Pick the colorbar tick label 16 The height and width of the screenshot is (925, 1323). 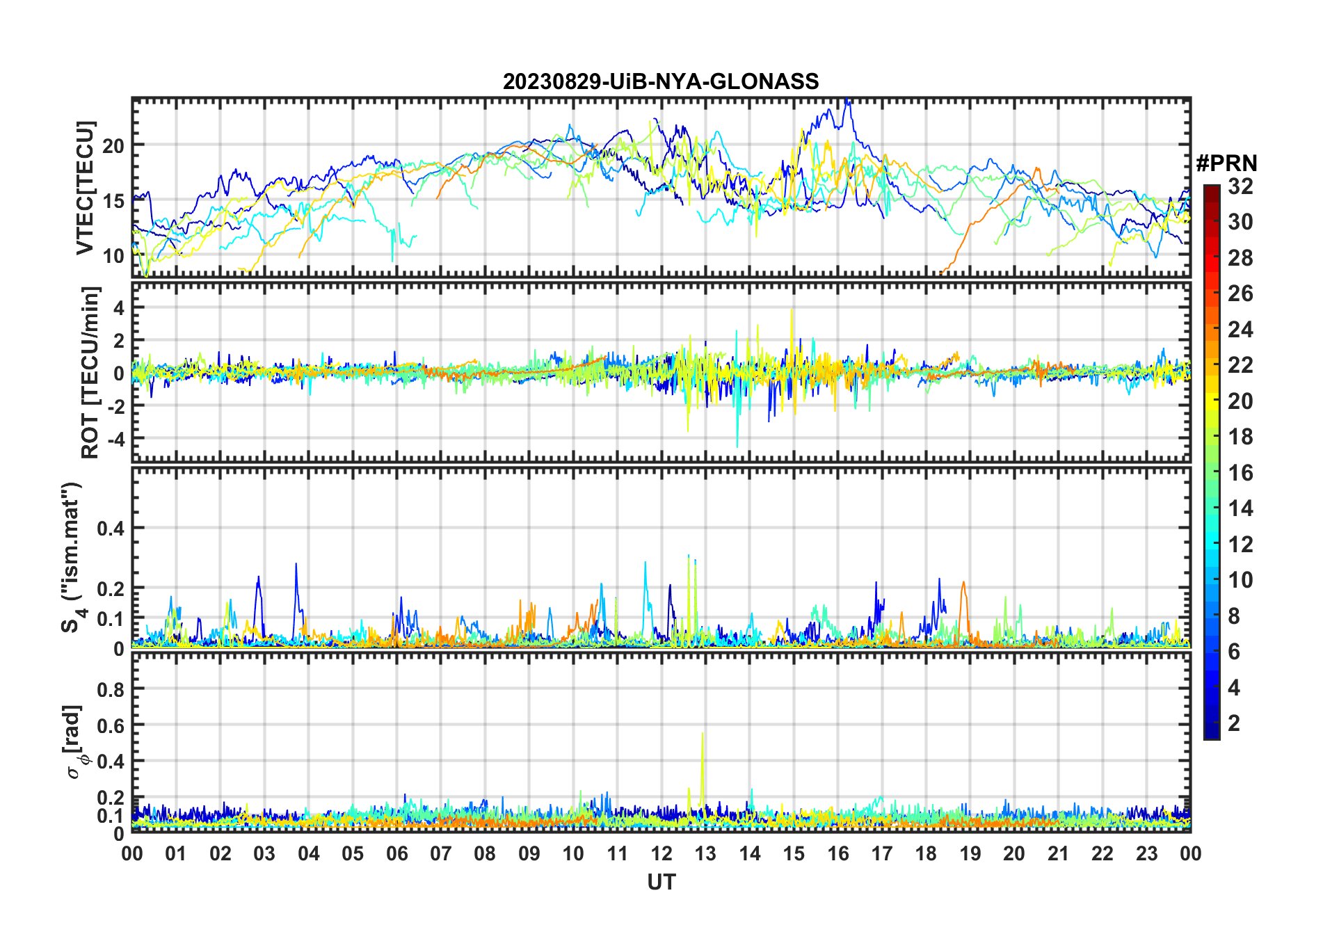pyautogui.click(x=1240, y=473)
